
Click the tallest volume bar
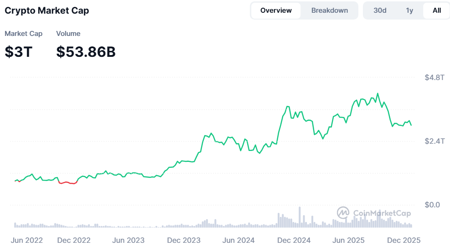tap(300, 217)
